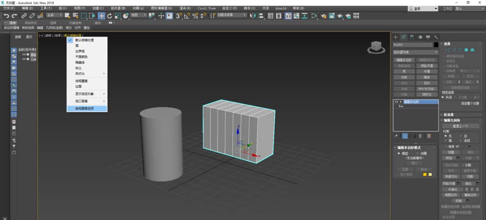Screen dimensions: 486x220
Task: Click the Mirror tool icon
Action: click(x=254, y=16)
